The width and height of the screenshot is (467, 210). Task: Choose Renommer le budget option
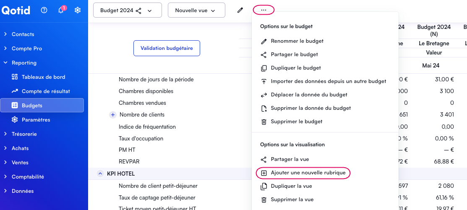(297, 41)
